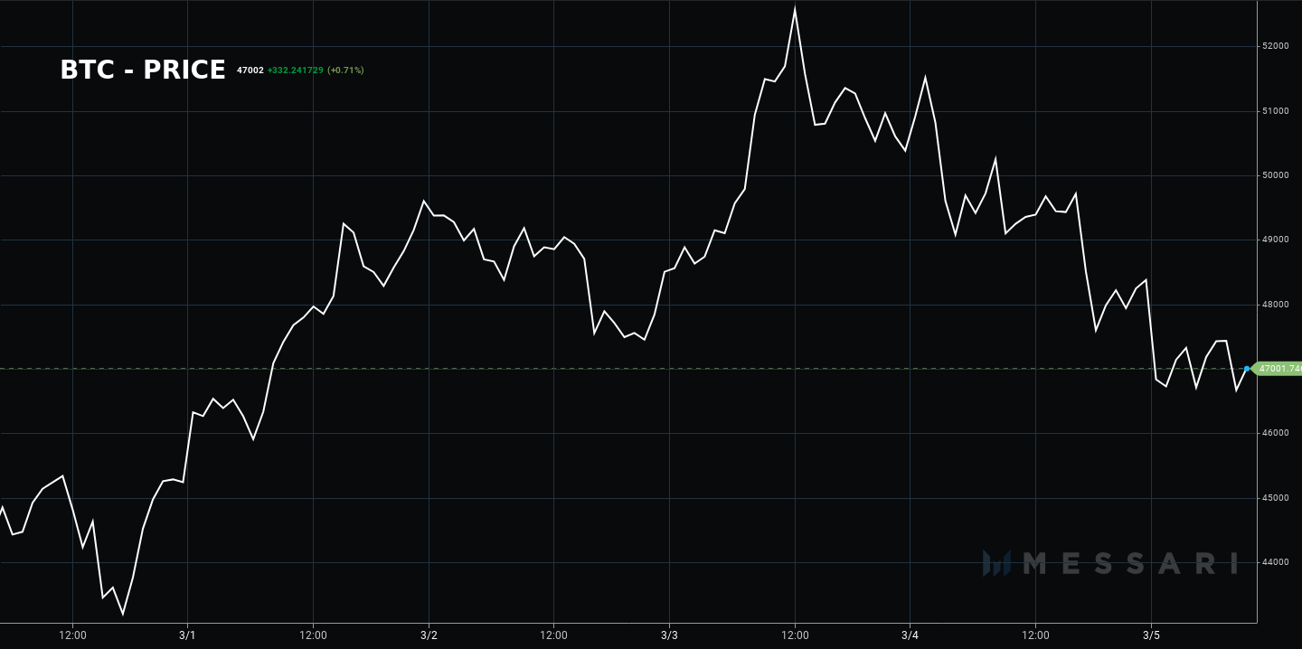Click the (+0.71%) percentage change
This screenshot has height=649, width=1302.
click(x=345, y=70)
